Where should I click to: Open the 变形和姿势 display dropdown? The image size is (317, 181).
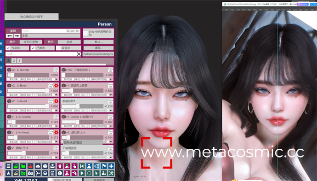coord(31,42)
